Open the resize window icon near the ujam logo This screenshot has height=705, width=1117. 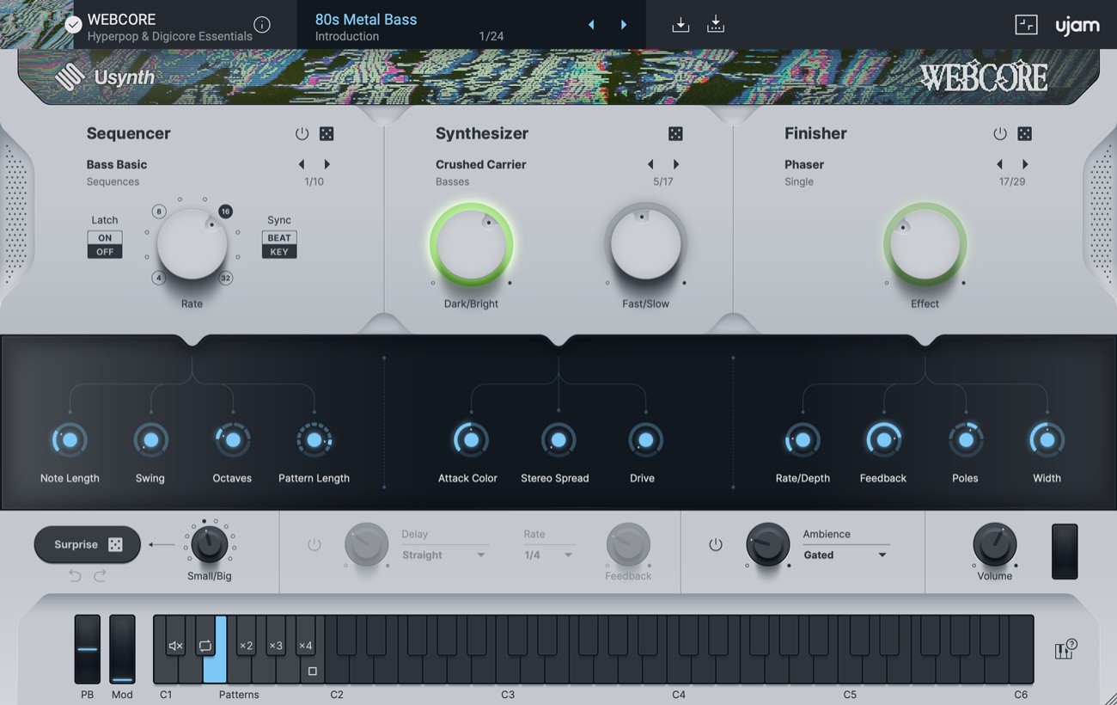click(1026, 25)
